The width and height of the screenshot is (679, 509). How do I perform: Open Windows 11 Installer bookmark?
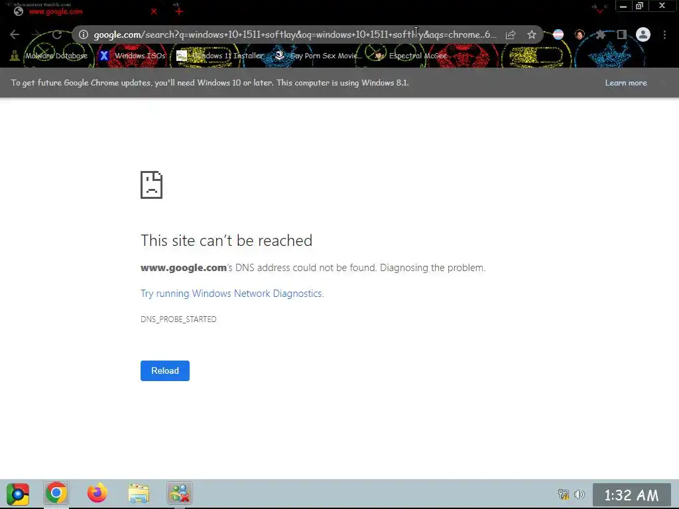click(220, 56)
